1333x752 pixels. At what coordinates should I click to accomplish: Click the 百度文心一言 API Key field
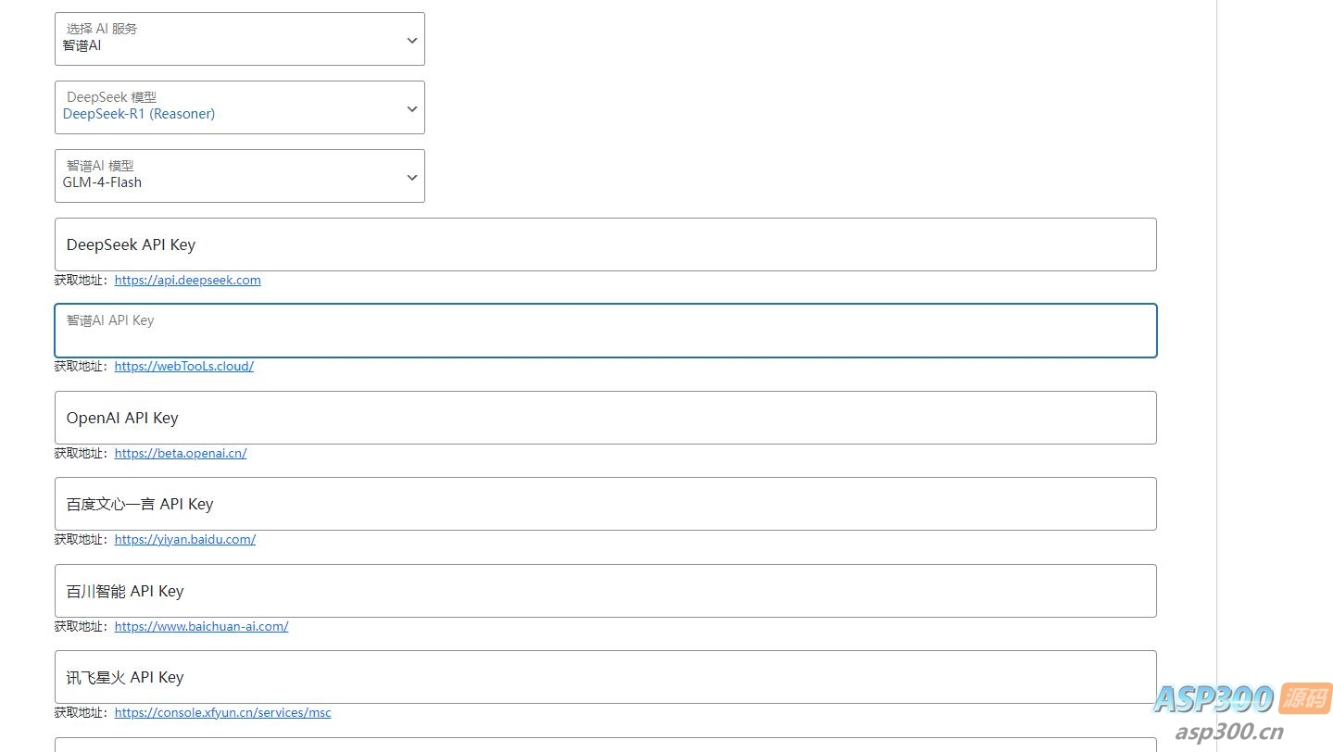click(x=605, y=504)
